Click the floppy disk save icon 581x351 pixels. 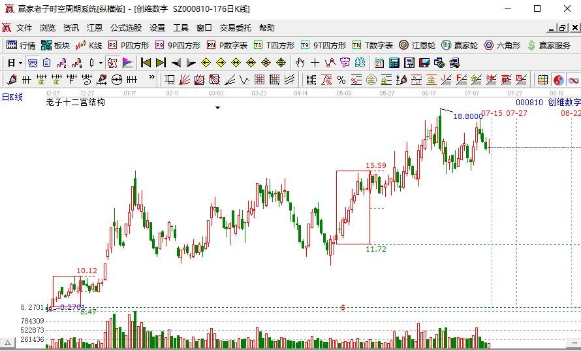424,63
